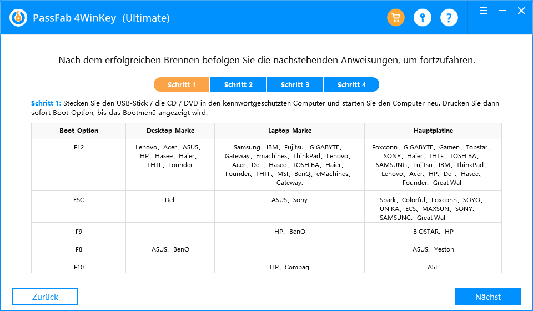Click the Boot-Option column header
533x311 pixels.
pos(78,131)
